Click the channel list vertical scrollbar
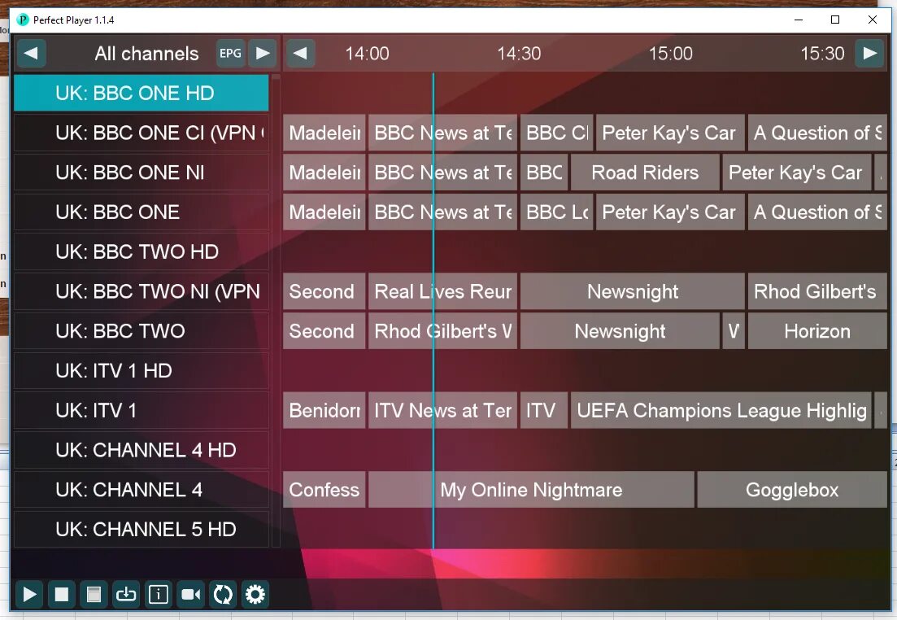897x620 pixels. tap(276, 310)
